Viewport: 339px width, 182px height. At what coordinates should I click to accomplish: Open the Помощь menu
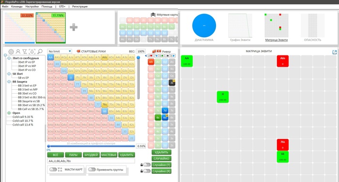click(x=46, y=6)
